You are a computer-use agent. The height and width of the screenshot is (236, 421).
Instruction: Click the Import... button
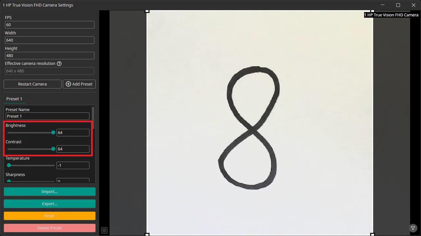(50, 192)
